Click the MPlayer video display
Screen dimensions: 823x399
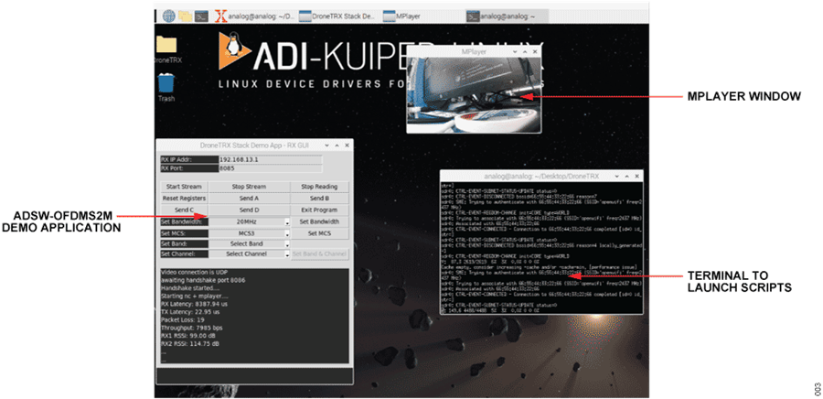coord(474,96)
